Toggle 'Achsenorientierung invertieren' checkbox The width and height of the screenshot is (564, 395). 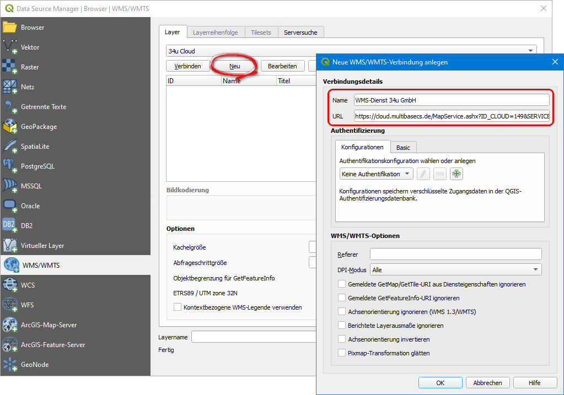coord(342,339)
